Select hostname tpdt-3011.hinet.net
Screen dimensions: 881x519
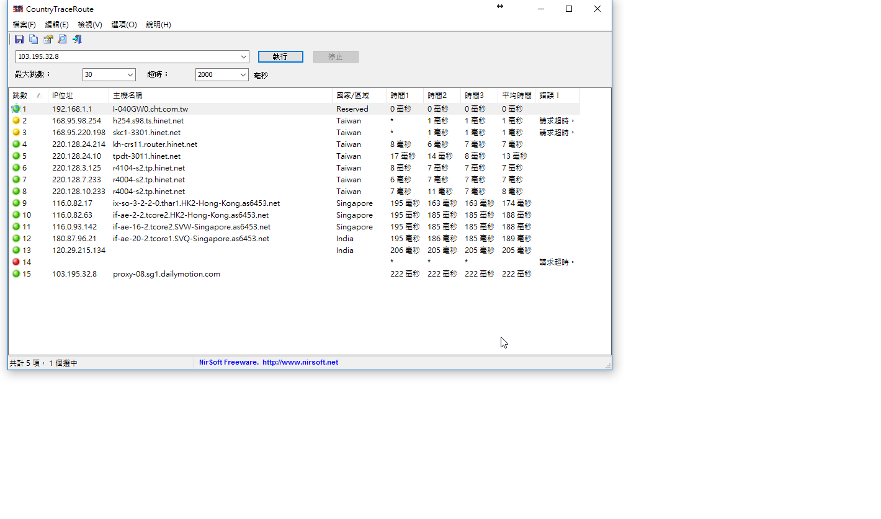coord(147,156)
